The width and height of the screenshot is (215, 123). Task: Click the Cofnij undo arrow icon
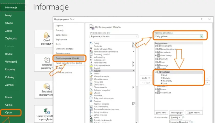click(x=91, y=43)
